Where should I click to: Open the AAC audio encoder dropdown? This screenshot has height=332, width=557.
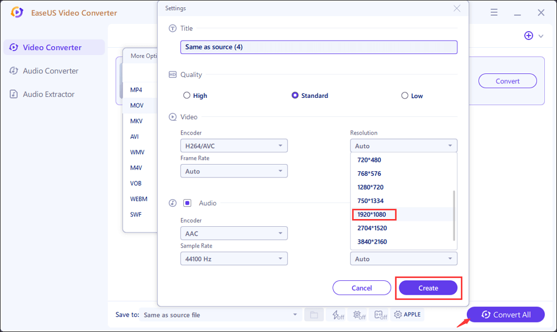pyautogui.click(x=234, y=233)
